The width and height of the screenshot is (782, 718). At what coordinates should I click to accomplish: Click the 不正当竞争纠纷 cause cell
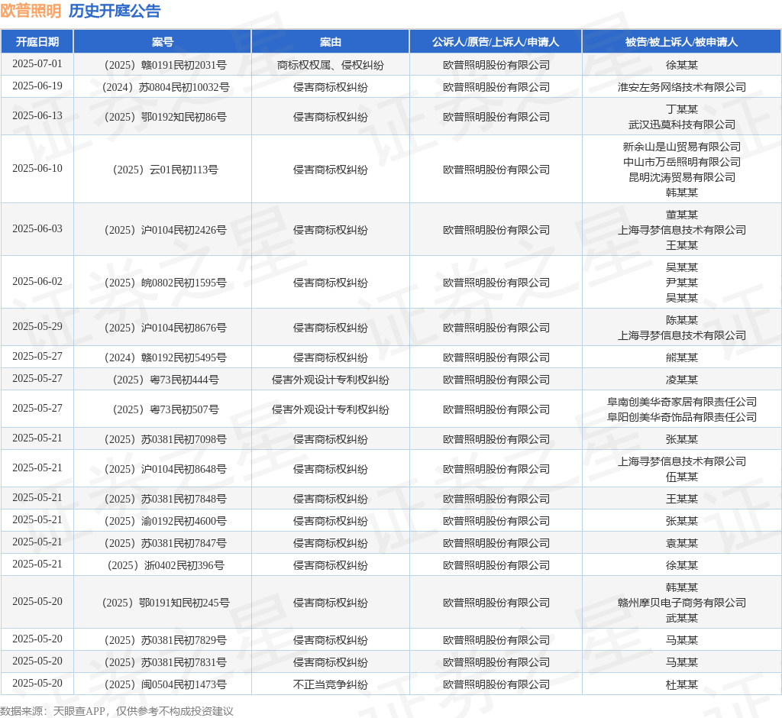tap(331, 684)
